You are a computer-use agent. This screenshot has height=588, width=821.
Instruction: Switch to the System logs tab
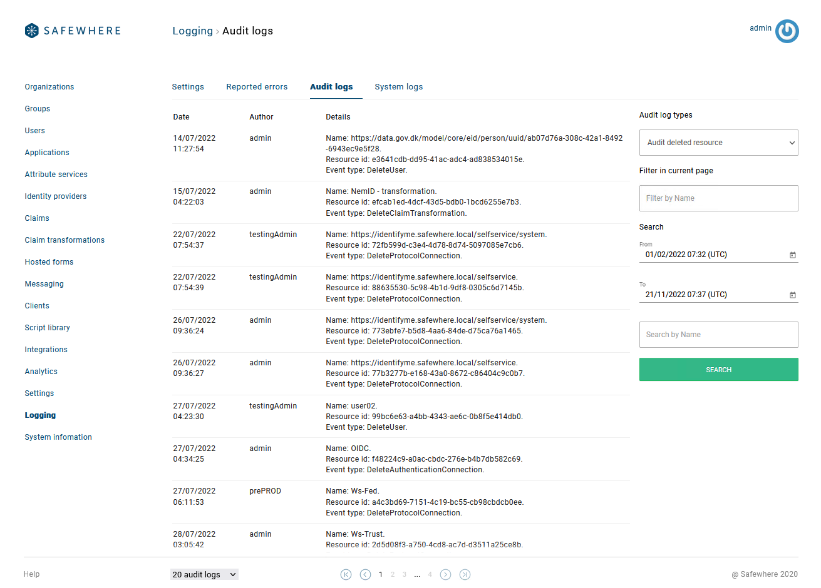coord(398,87)
